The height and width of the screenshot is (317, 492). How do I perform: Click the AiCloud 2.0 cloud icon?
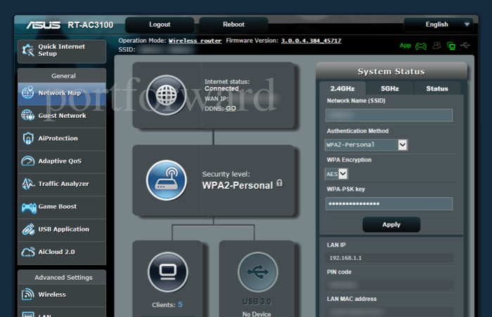click(x=28, y=252)
